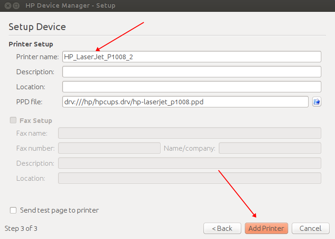
Task: Cancel the printer setup
Action: pos(310,229)
